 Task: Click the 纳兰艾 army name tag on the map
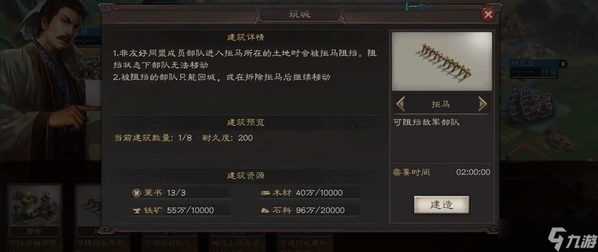[523, 64]
